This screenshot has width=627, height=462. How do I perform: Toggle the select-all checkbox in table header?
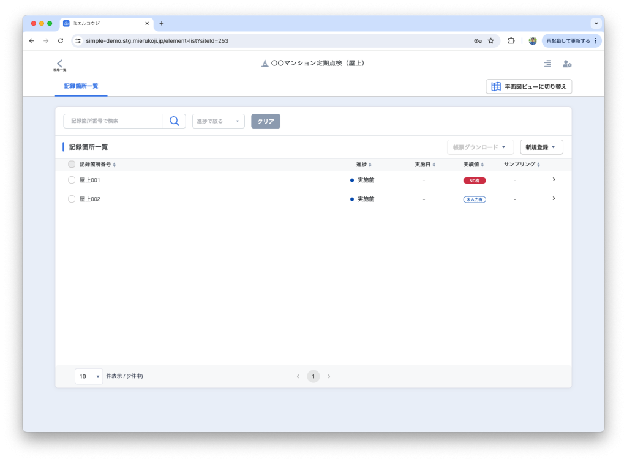pos(72,165)
